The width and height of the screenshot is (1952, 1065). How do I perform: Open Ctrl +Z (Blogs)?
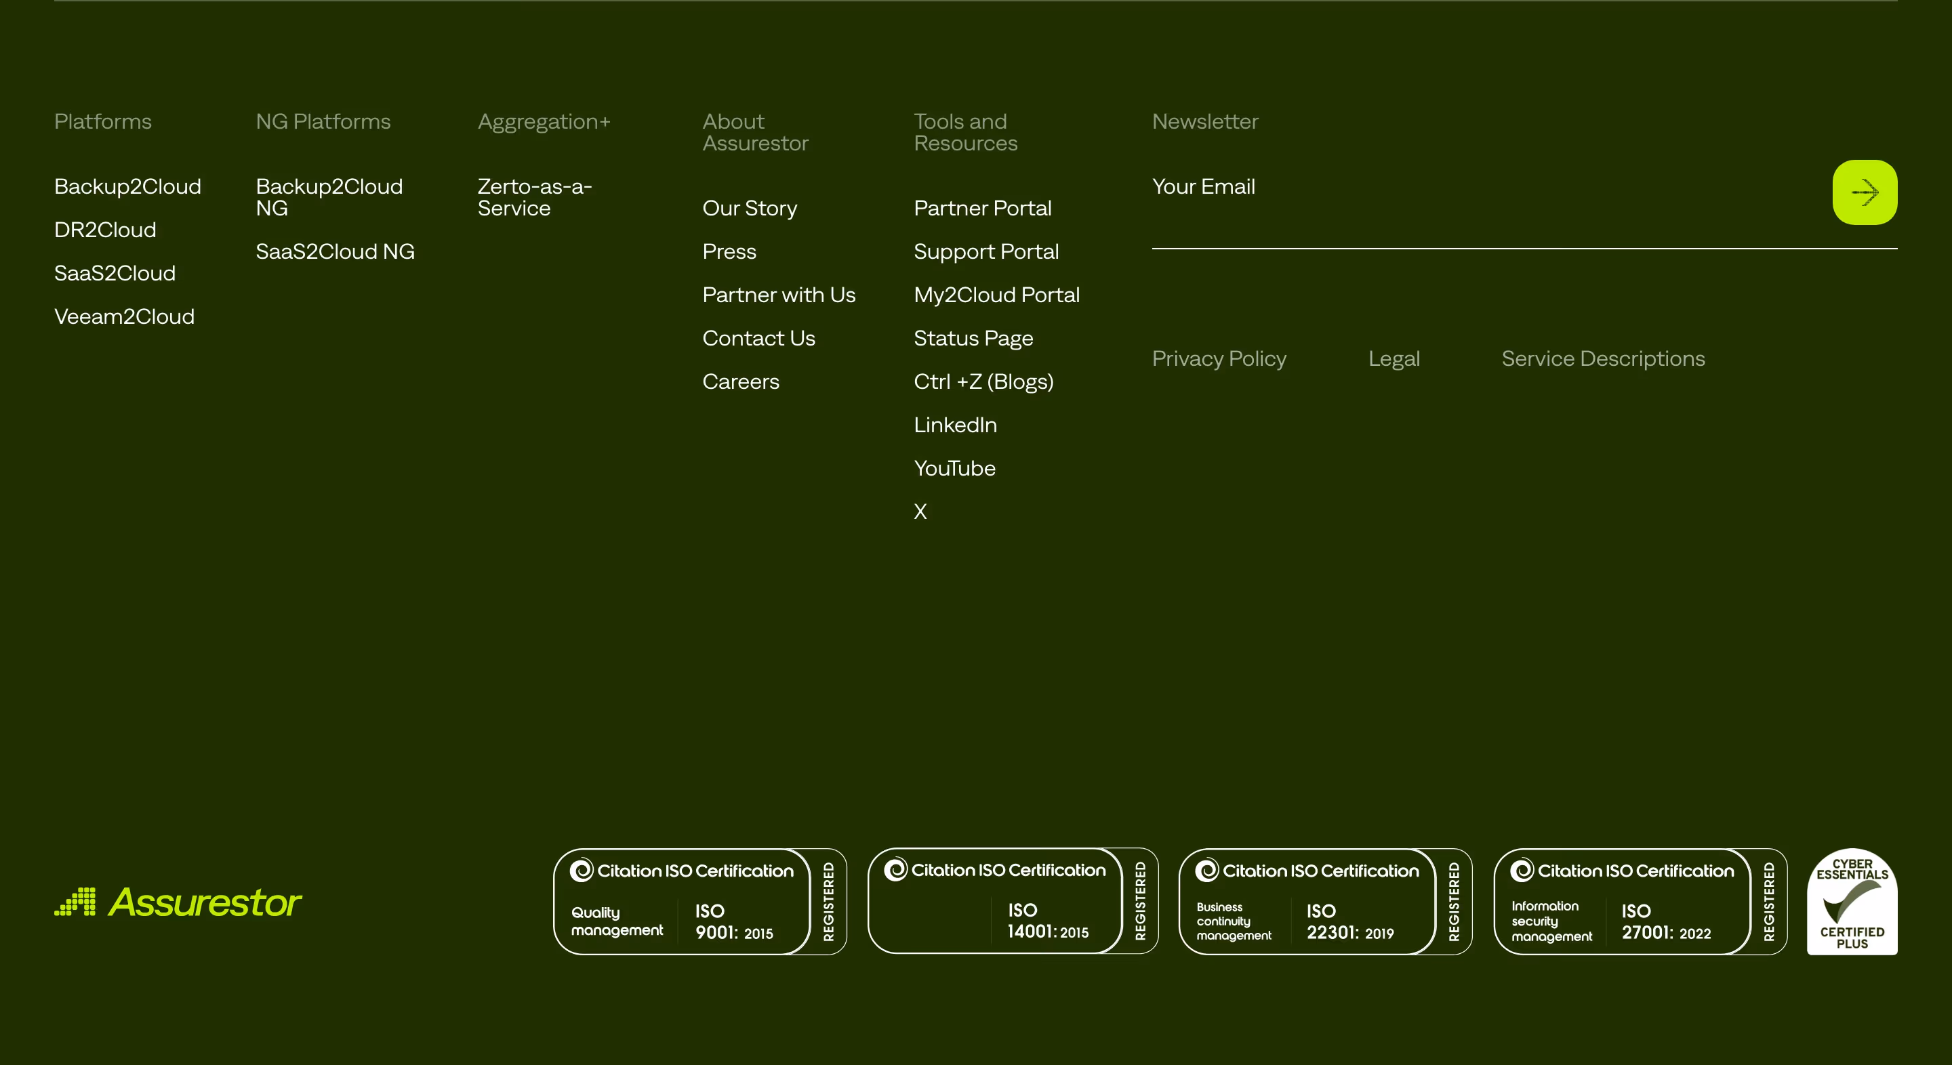983,382
